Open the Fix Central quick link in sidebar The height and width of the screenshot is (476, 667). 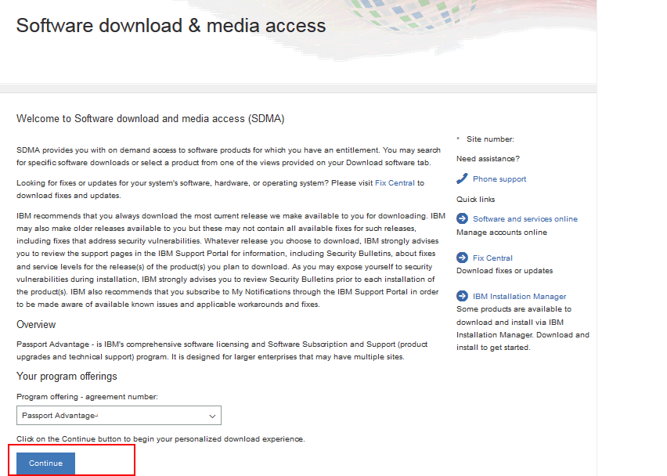tap(492, 258)
